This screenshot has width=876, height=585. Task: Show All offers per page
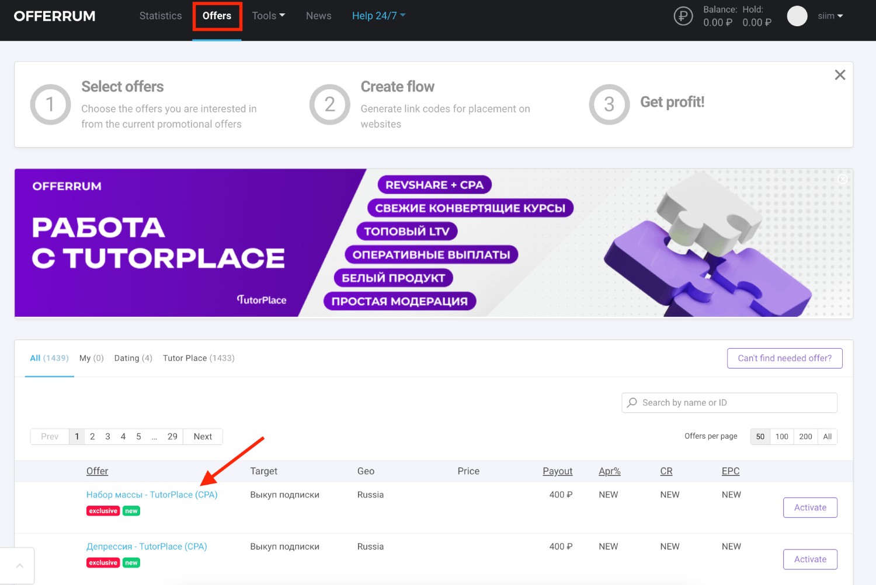828,436
